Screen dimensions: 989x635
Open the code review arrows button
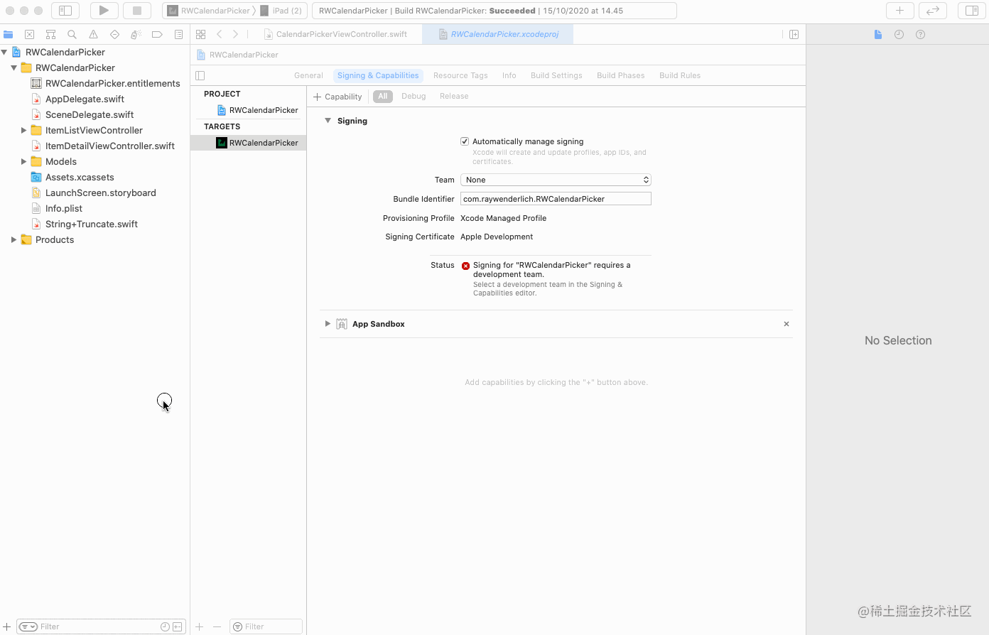(x=933, y=11)
